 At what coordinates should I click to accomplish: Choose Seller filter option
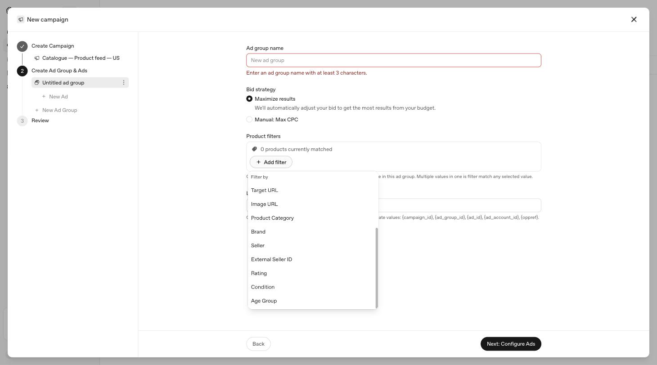pyautogui.click(x=312, y=245)
